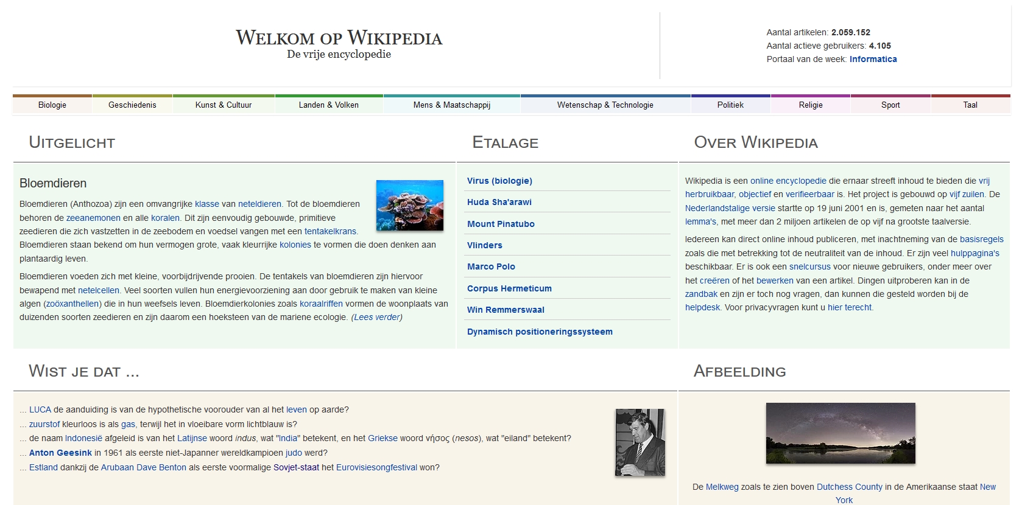Click the Dave Benton link

(x=161, y=467)
